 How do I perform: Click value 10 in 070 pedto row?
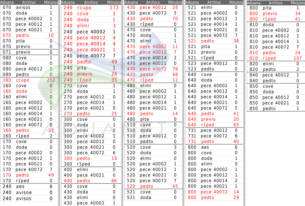pyautogui.click(x=51, y=36)
